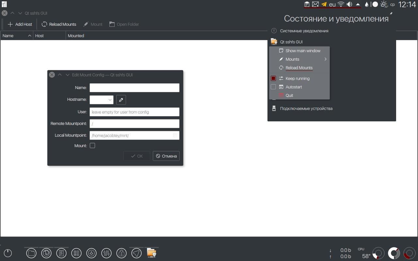Choose Quit from the tray menu
The height and width of the screenshot is (261, 418).
coord(299,95)
